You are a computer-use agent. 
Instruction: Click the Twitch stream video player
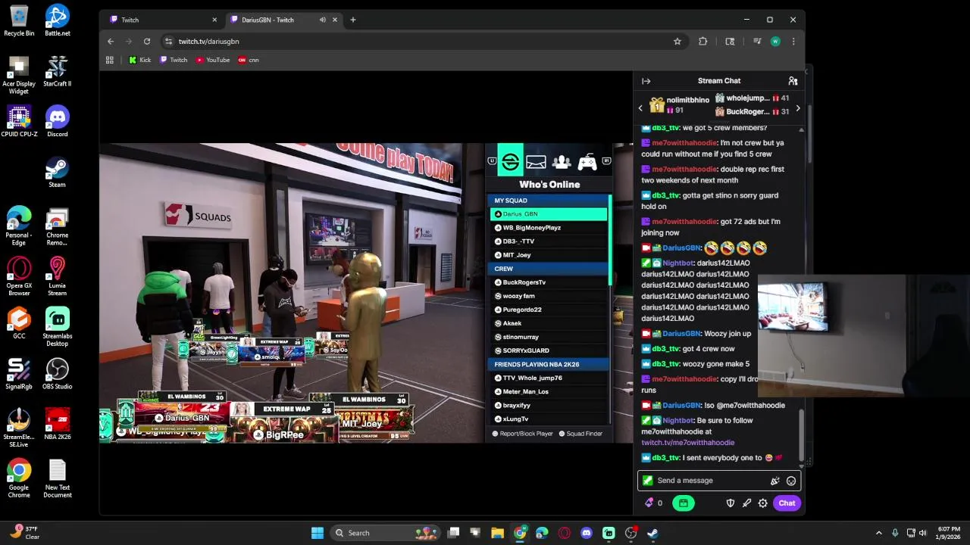pos(366,293)
